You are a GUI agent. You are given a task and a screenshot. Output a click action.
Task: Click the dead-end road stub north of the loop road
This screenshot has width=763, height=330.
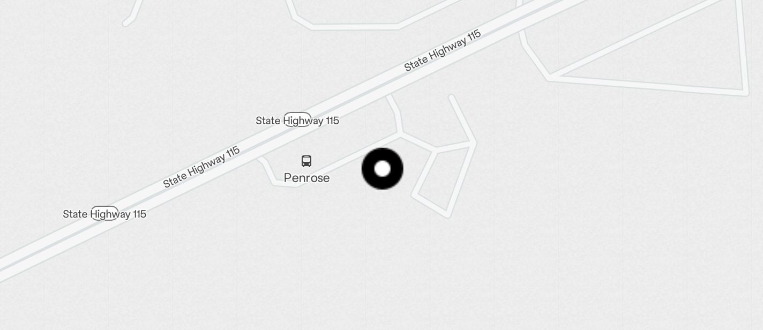pos(461,119)
